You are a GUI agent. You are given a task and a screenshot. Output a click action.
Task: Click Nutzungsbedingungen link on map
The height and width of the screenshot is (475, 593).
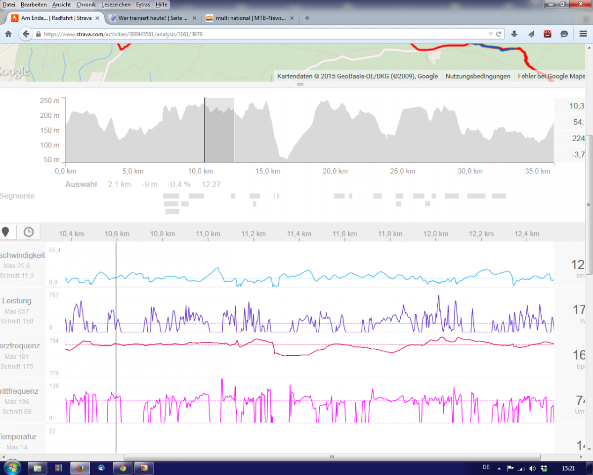coord(477,76)
